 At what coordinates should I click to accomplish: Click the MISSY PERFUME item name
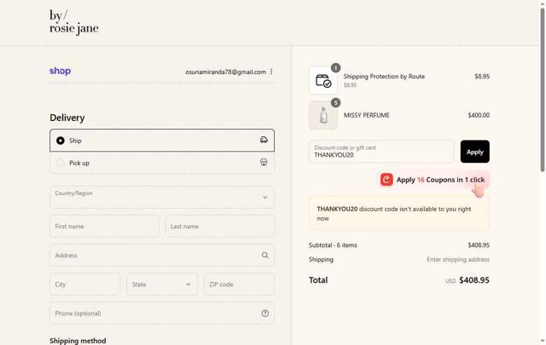pyautogui.click(x=366, y=115)
